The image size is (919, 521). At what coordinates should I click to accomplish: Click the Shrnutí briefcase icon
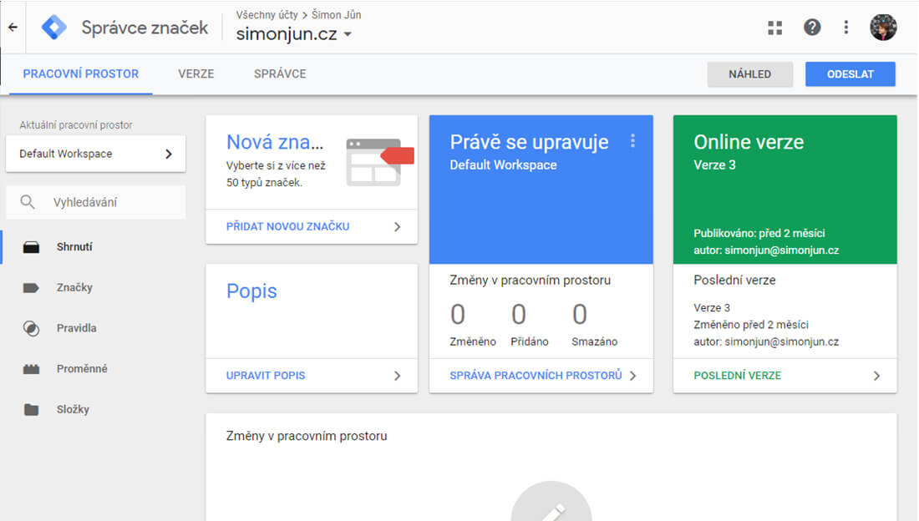[31, 247]
